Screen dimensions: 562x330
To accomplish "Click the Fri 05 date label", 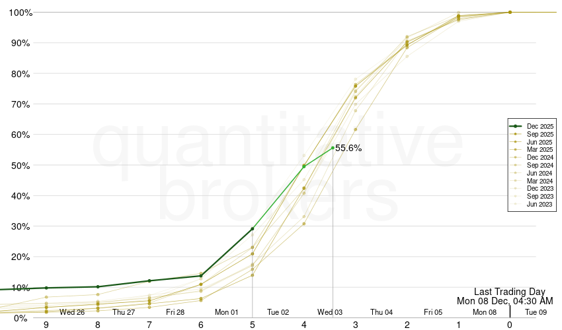I will pos(433,312).
